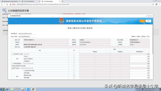
Task: Click the 0.00 amount cell in row 4
Action: (140, 61)
